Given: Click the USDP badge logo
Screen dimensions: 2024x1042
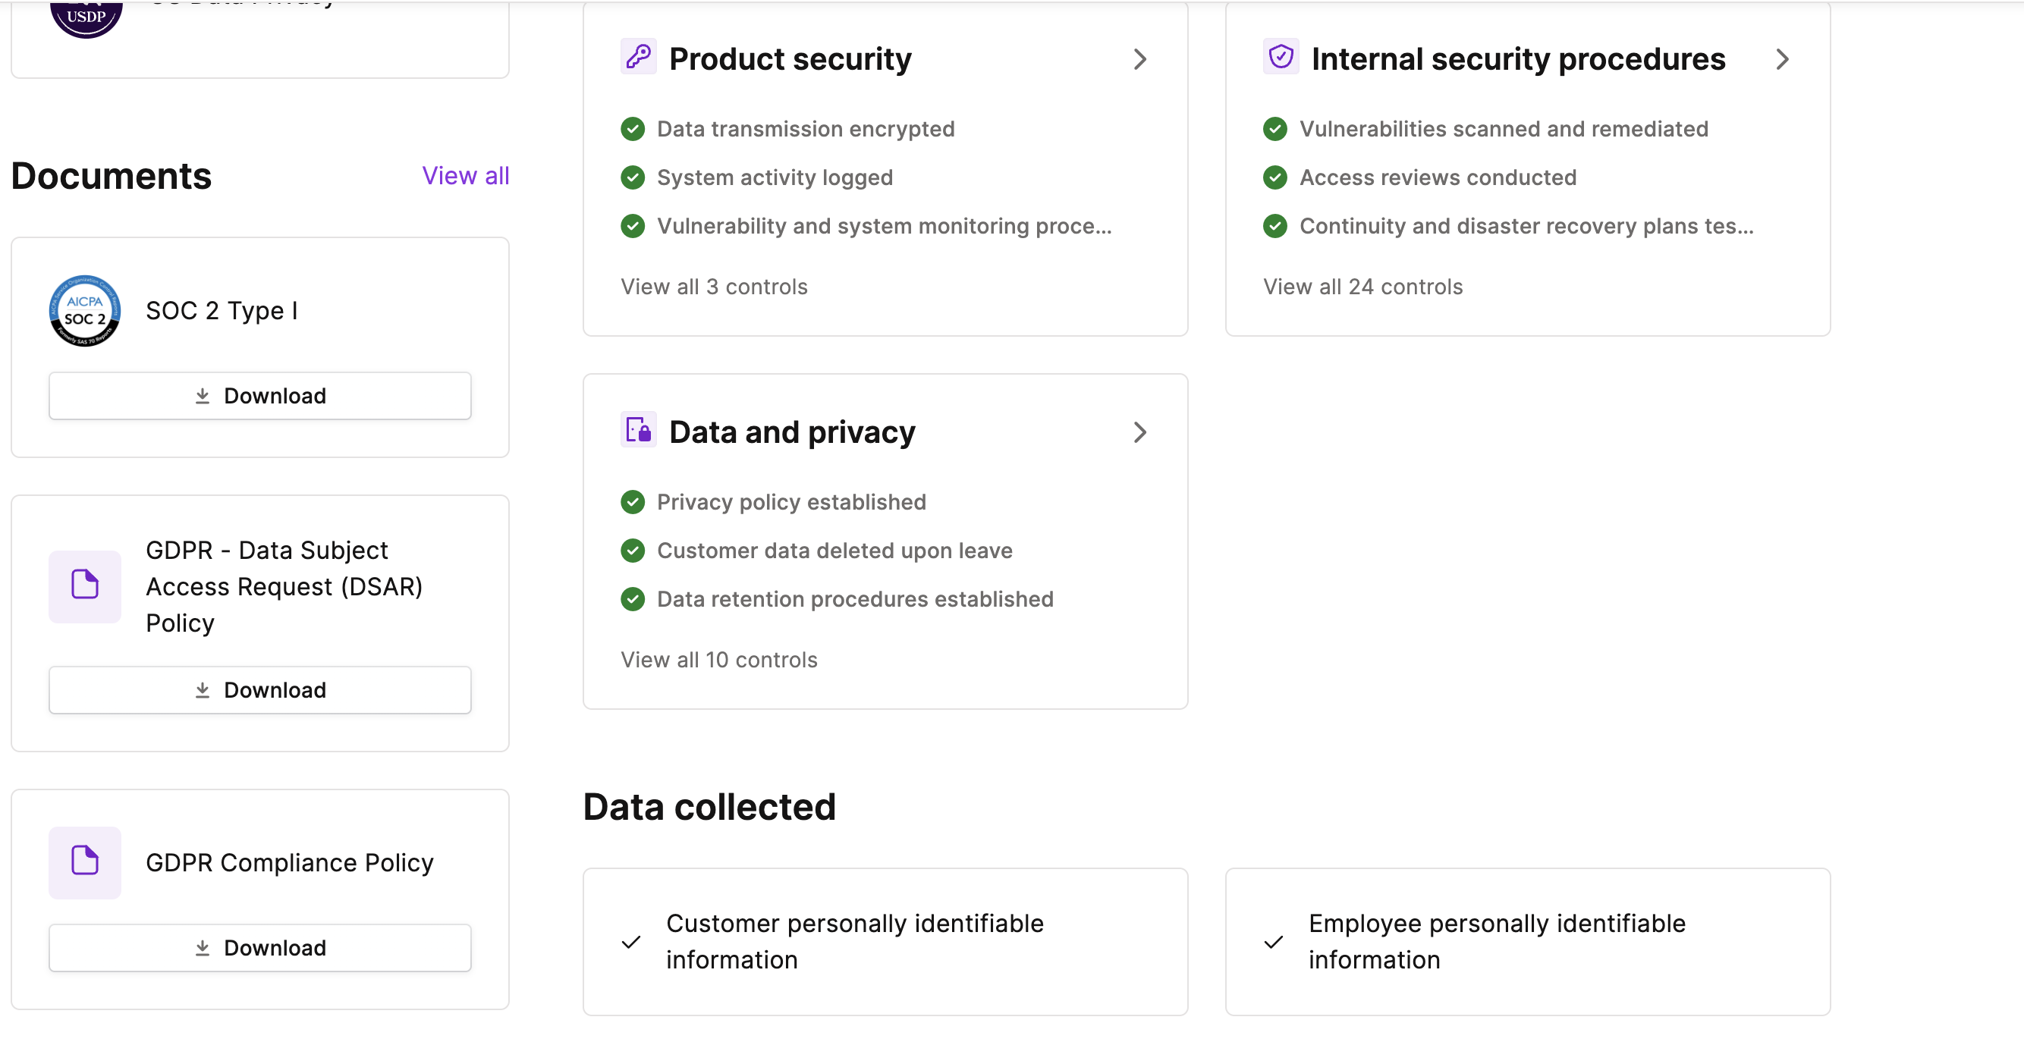Looking at the screenshot, I should click(86, 17).
